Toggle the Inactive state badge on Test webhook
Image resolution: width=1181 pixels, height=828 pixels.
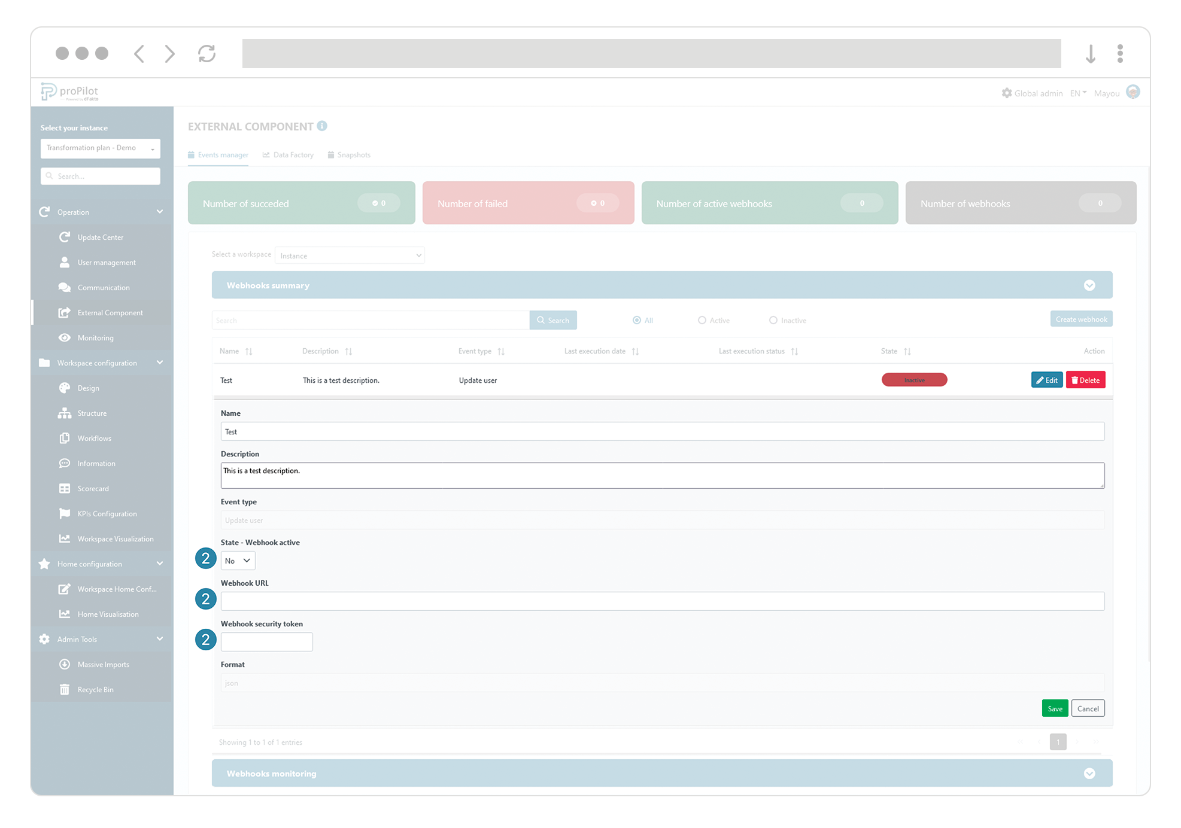pyautogui.click(x=914, y=380)
